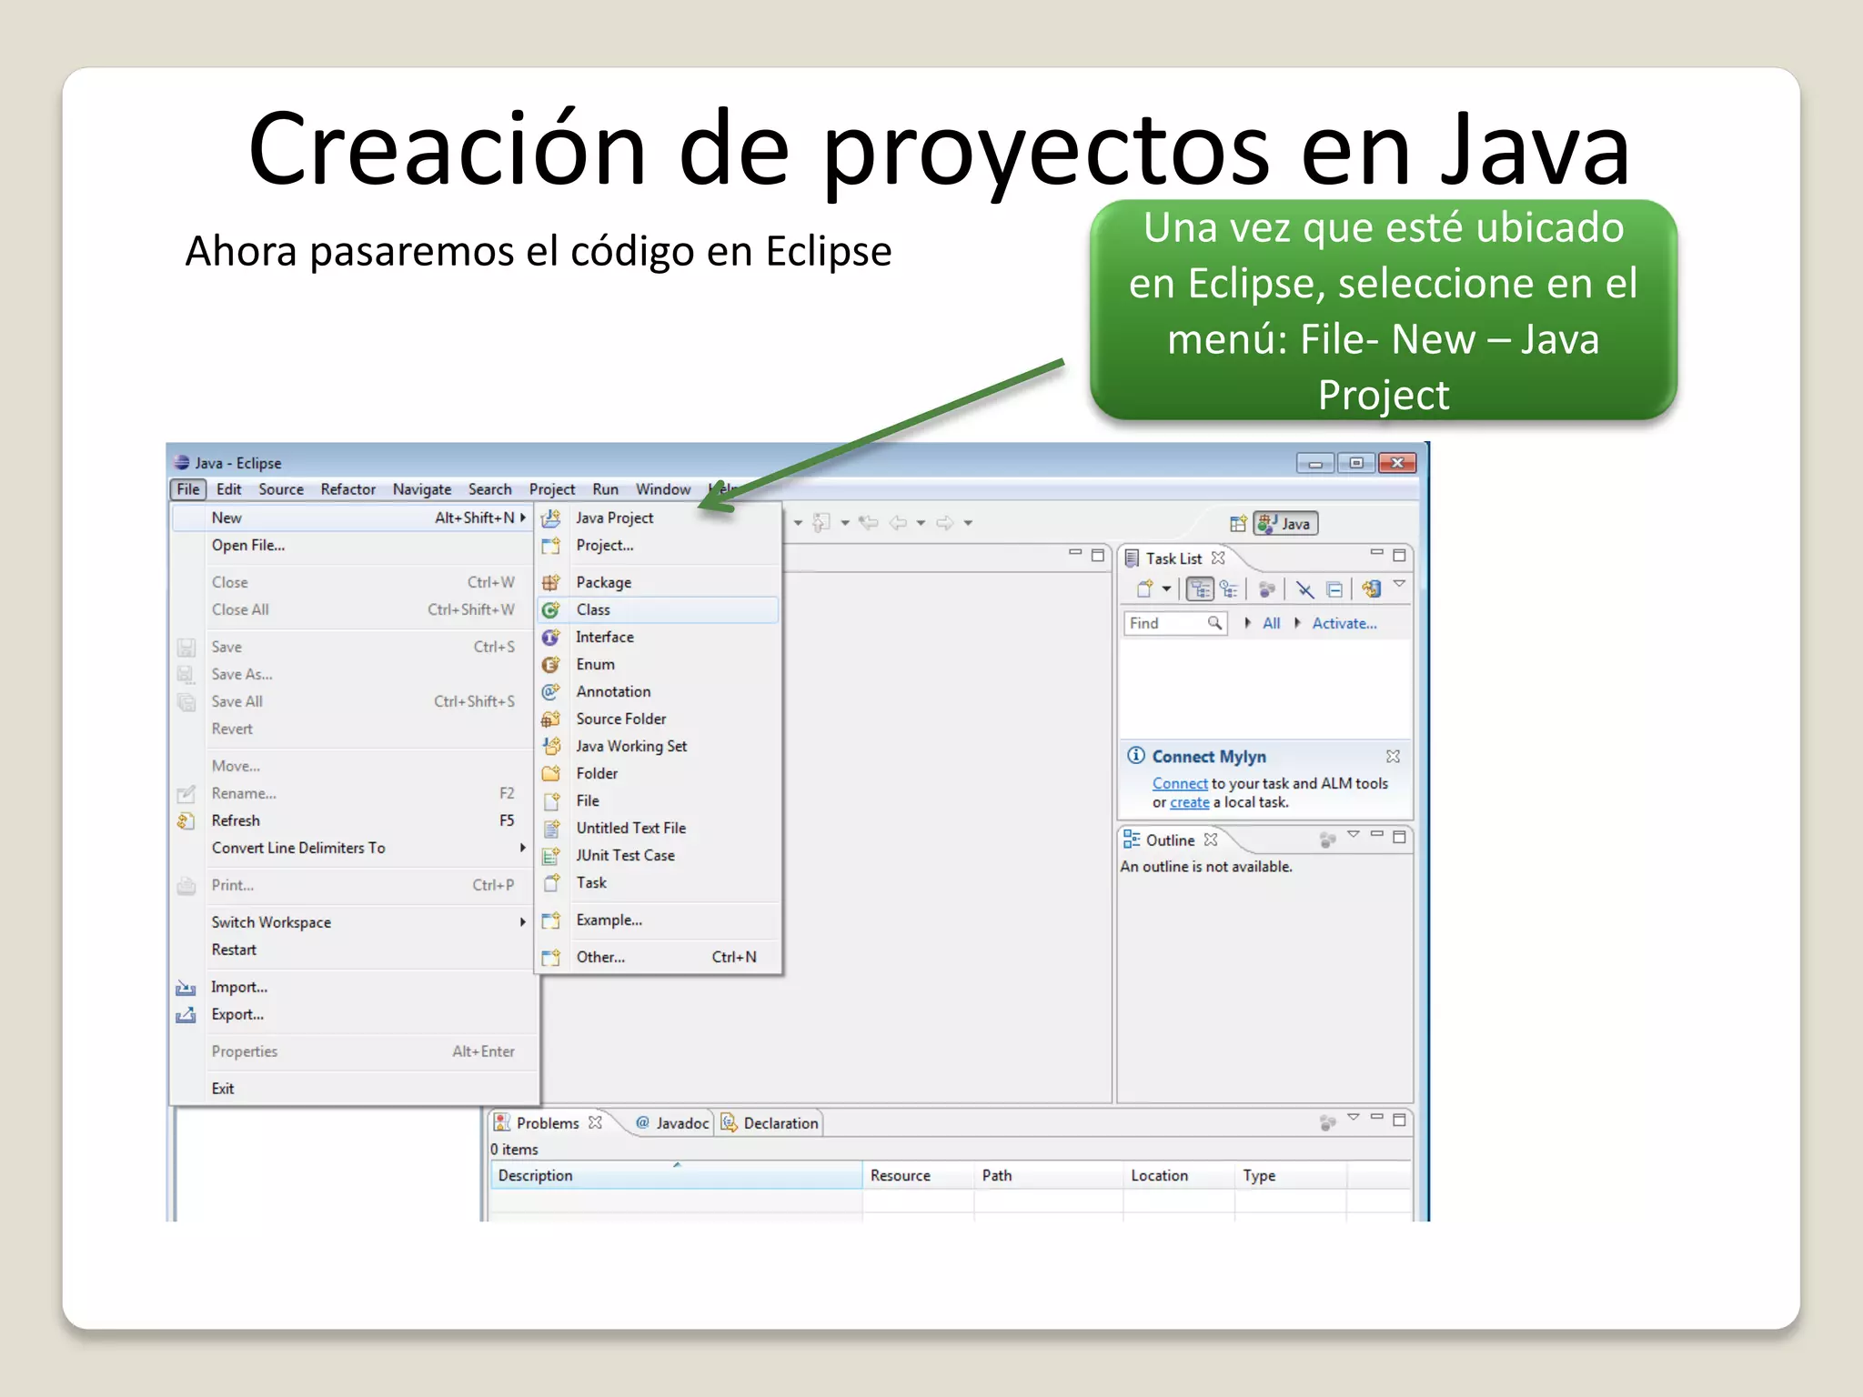Screen dimensions: 1863x1397
Task: Toggle Hide Completed Tasks in Task List toolbar
Action: coord(1304,589)
